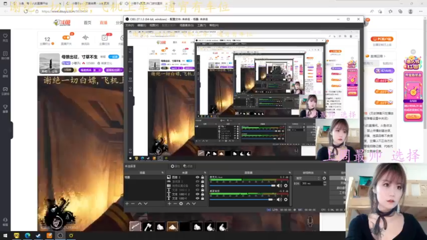Toggle visibility of the 视频采集设备 source
427x240 pixels.
[x=197, y=186]
